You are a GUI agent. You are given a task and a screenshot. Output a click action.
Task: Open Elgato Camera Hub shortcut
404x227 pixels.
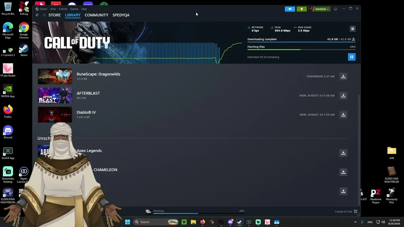tap(24, 175)
